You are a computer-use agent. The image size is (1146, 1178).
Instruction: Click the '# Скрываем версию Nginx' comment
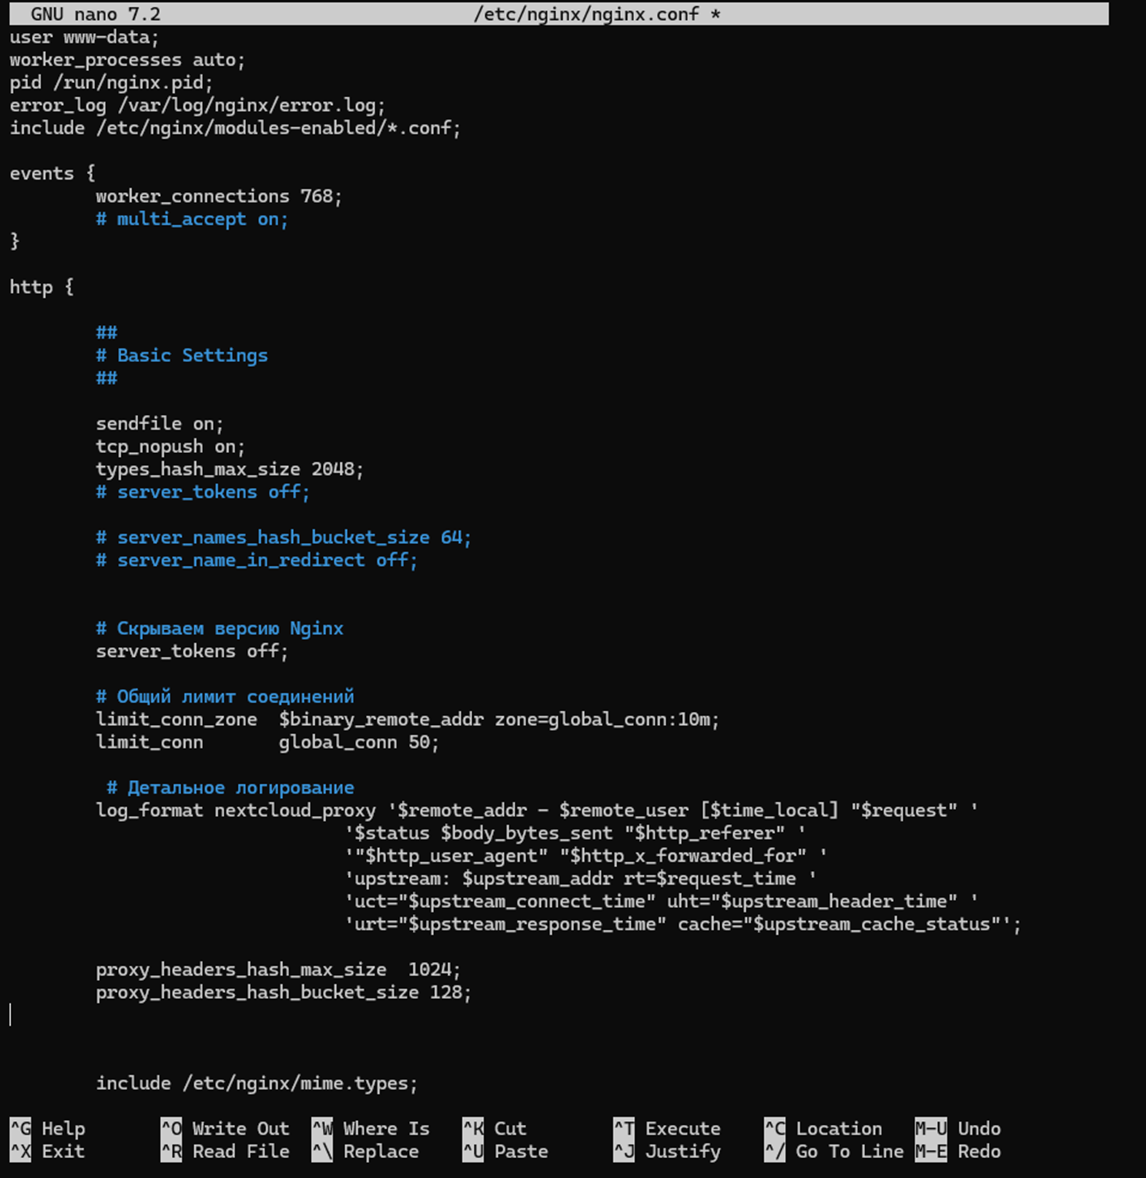coord(220,629)
